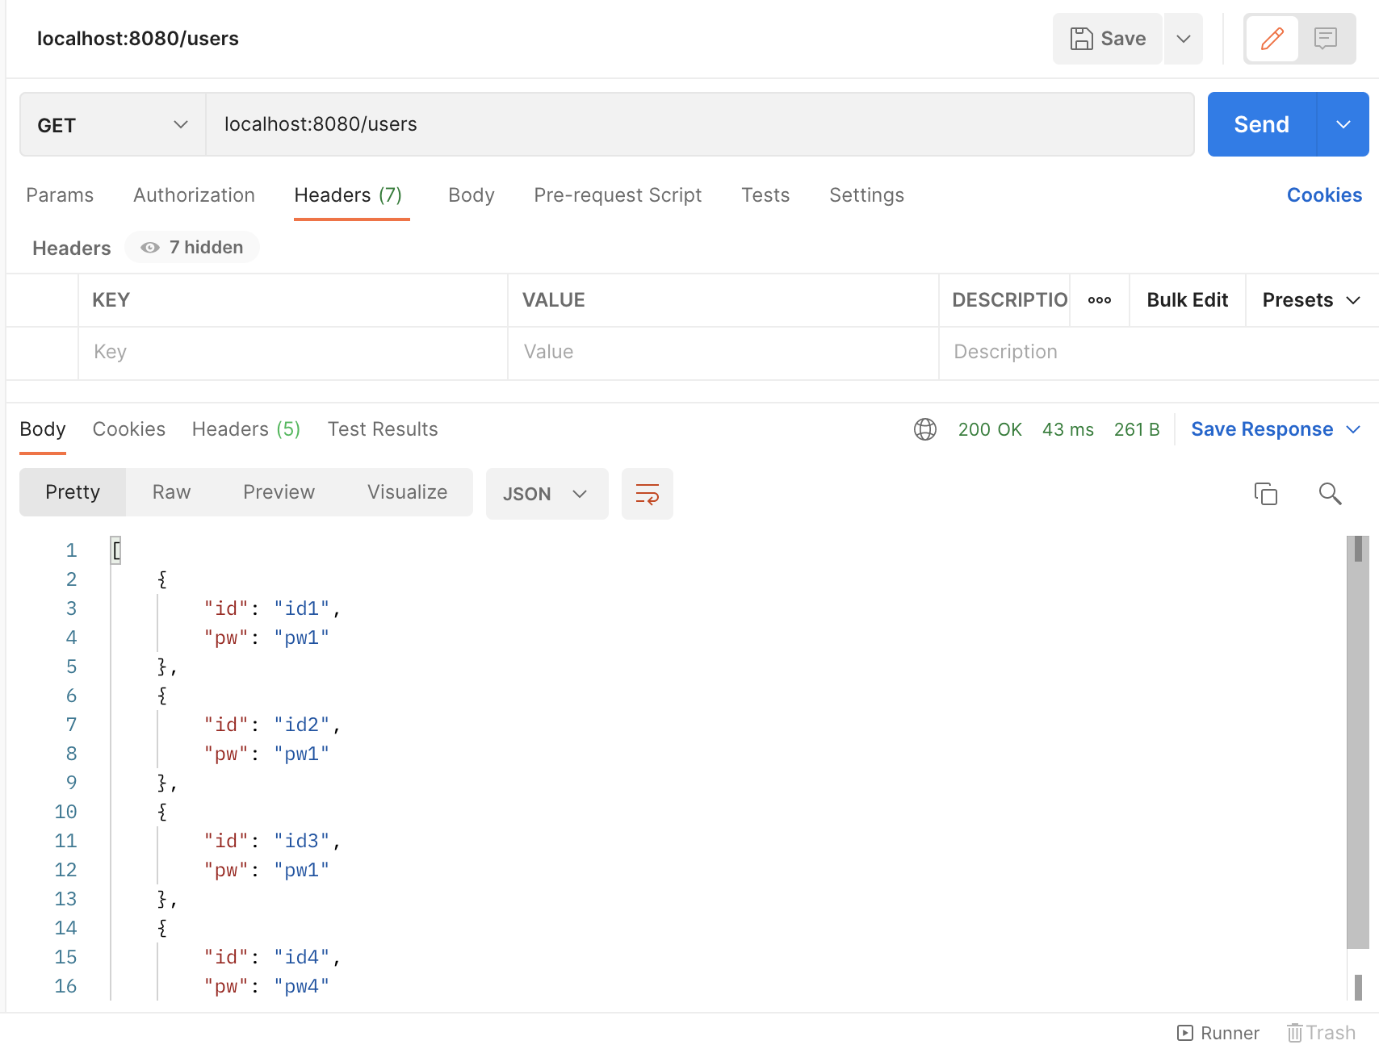Click Save Response
The height and width of the screenshot is (1049, 1379).
[x=1262, y=429]
